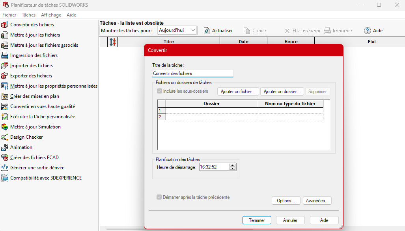Viewport: 405px width, 231px height.
Task: Focus the Titre de la tâche field
Action: (193, 73)
